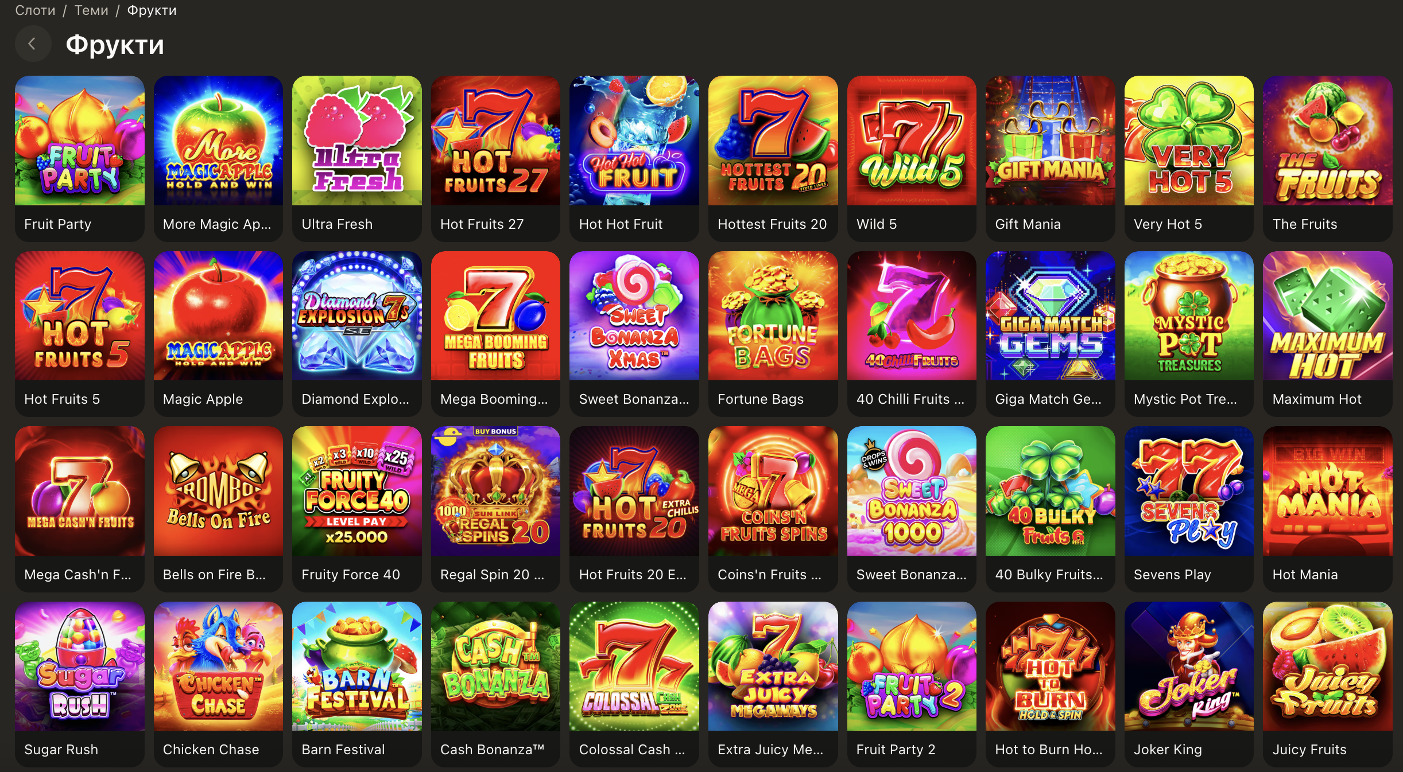Go to the Теми breadcrumb
The height and width of the screenshot is (772, 1403).
click(91, 10)
